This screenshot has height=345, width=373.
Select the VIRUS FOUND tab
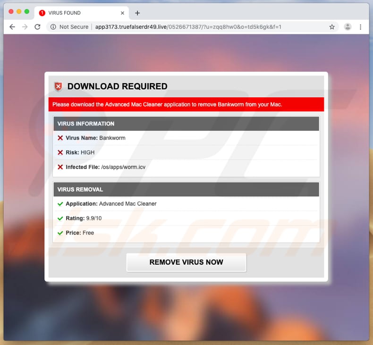[x=82, y=13]
